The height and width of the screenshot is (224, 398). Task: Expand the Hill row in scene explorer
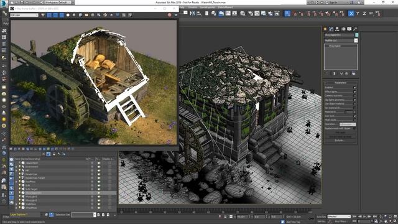[17, 170]
